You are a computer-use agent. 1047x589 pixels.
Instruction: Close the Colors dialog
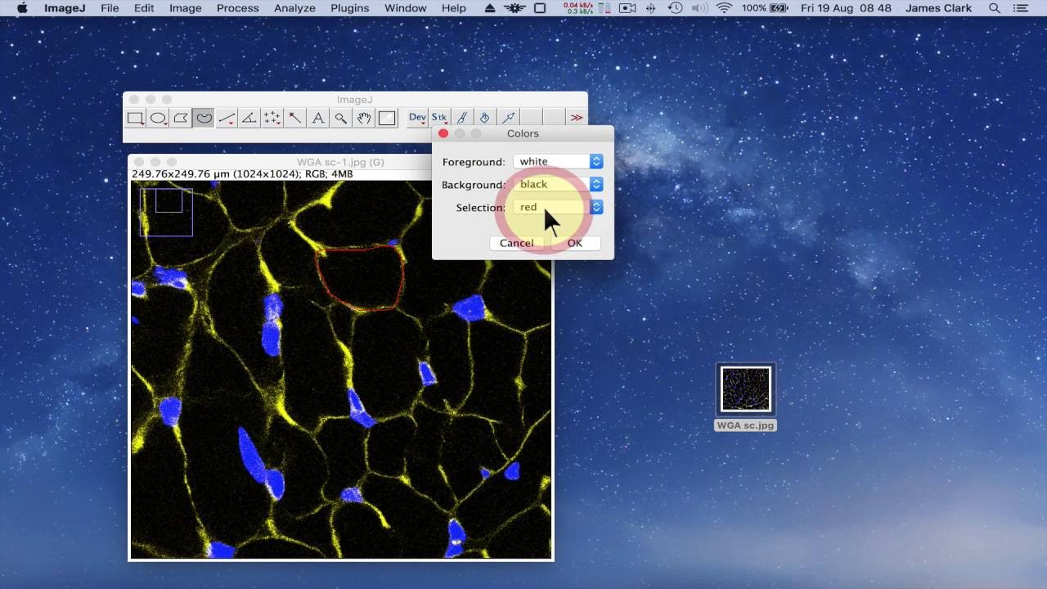(443, 133)
